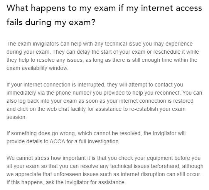The image size is (209, 190).
Task: Click the line "they help to resolve any issues"
Action: pyautogui.click(x=102, y=60)
